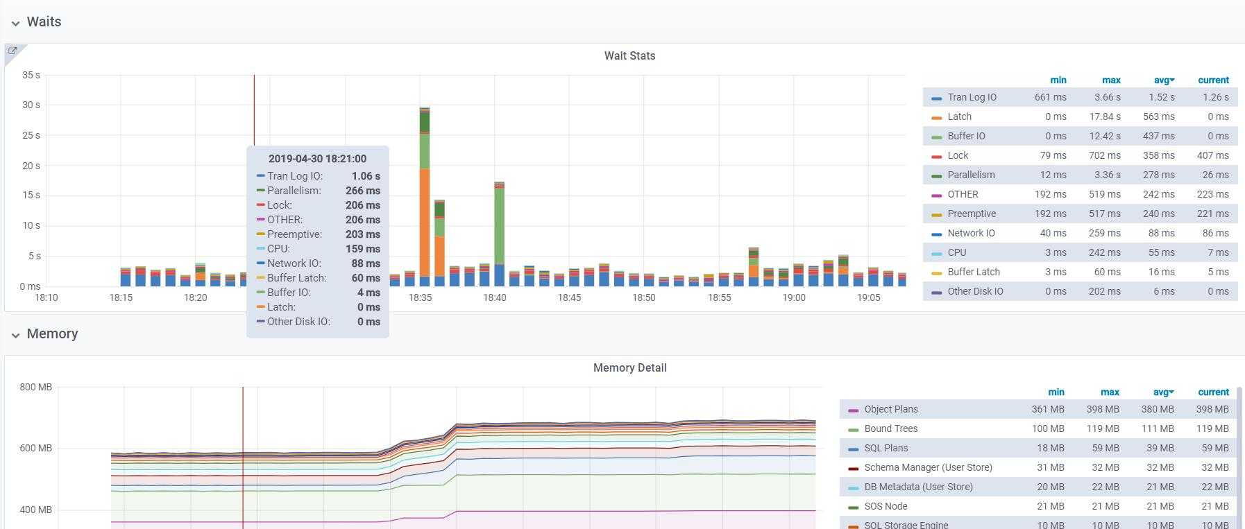Toggle CPU series label in Wait Stats legend
Viewport: 1245px width, 529px height.
(x=956, y=253)
